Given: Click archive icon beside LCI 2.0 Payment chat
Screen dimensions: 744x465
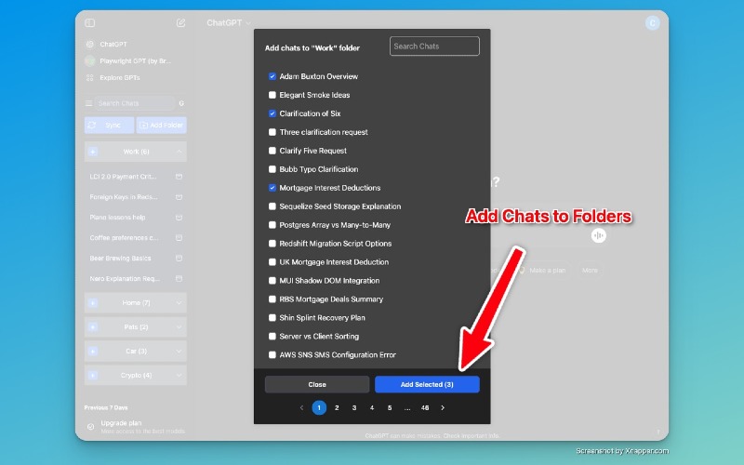Looking at the screenshot, I should coord(179,177).
